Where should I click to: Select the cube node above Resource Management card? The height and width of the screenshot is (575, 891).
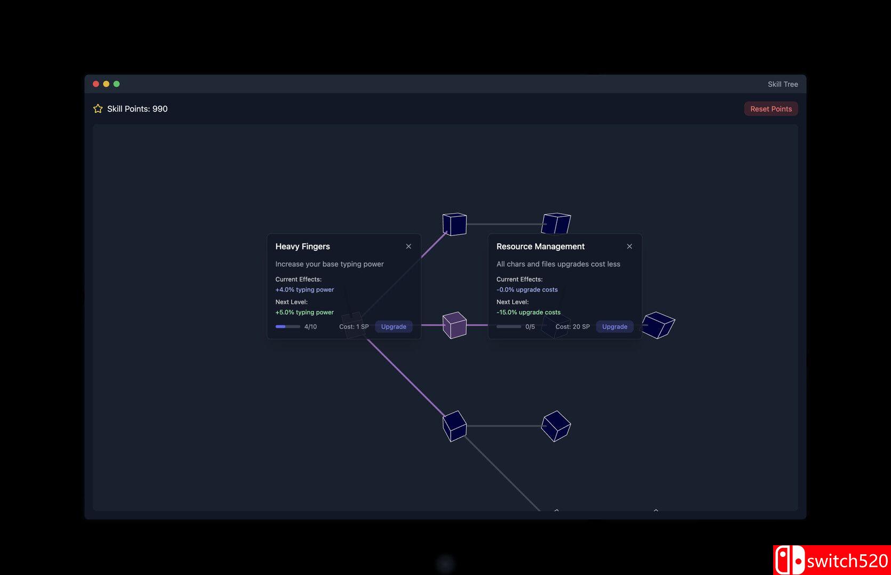(x=556, y=224)
